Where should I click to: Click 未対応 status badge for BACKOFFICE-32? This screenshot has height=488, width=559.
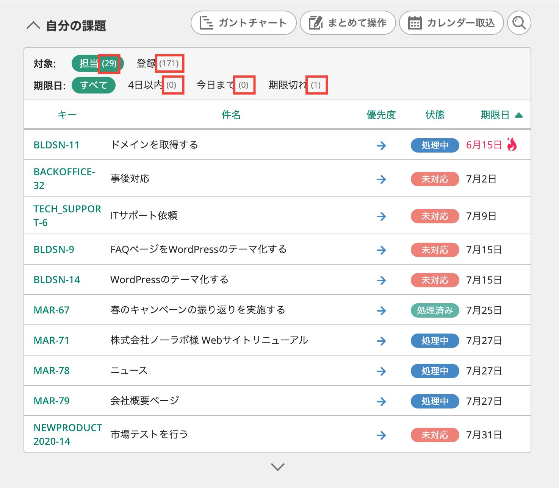(x=435, y=179)
